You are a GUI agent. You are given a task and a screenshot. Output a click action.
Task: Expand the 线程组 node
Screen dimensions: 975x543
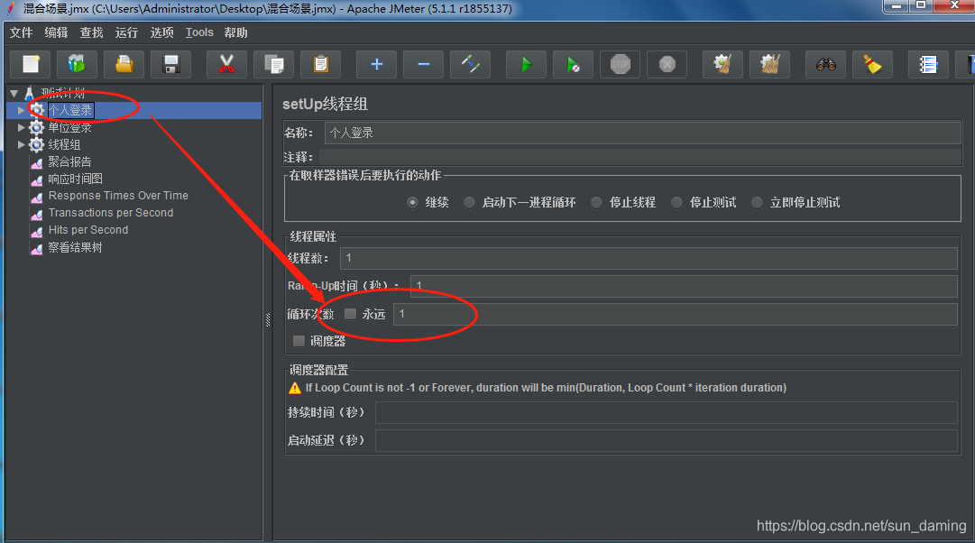[21, 144]
